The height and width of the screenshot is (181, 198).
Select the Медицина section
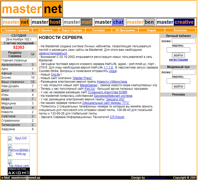(x=8, y=103)
